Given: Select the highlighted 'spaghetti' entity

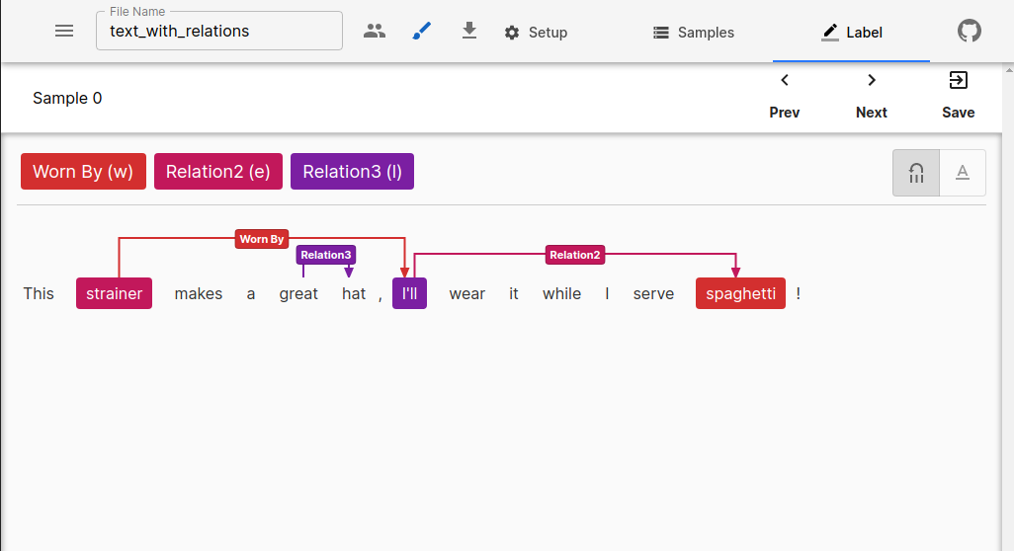Looking at the screenshot, I should pos(740,293).
